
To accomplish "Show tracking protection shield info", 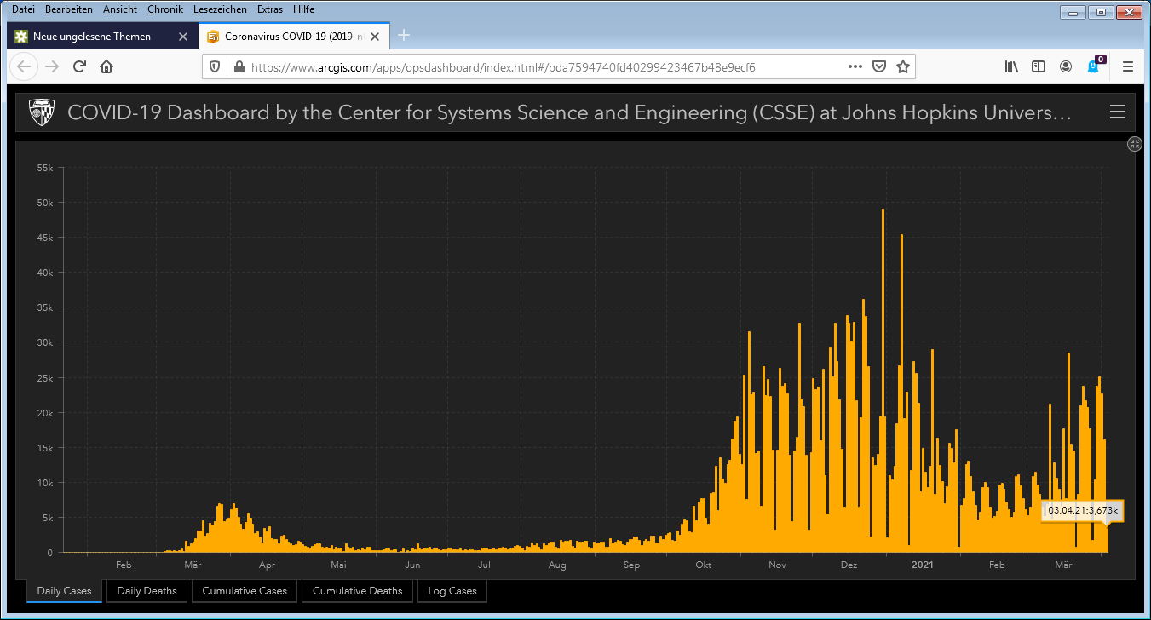I will [215, 66].
